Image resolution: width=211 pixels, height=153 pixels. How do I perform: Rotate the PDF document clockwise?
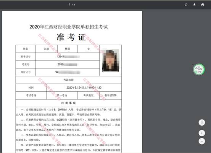[x=186, y=5]
